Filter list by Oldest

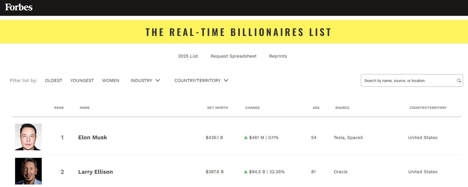[x=54, y=80]
